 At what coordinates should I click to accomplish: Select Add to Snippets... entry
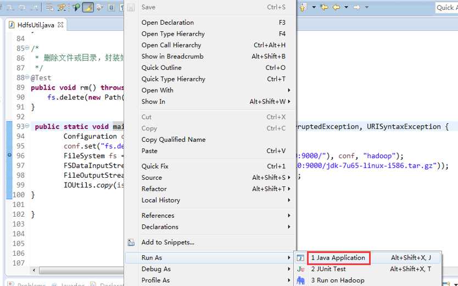(x=210, y=243)
